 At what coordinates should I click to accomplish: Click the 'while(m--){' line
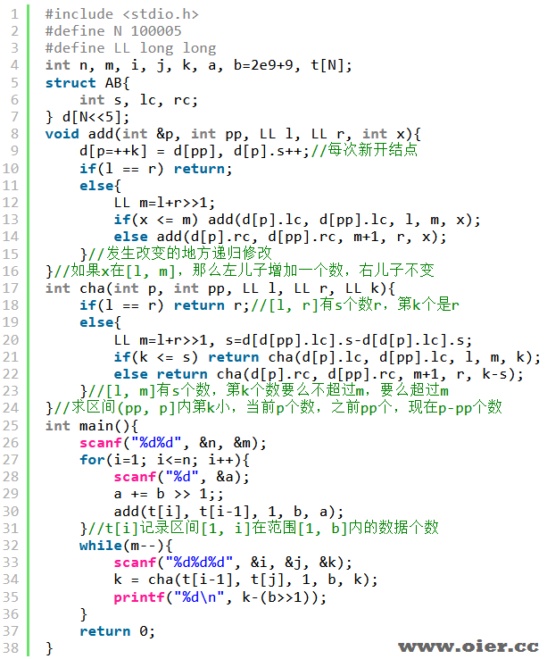126,545
